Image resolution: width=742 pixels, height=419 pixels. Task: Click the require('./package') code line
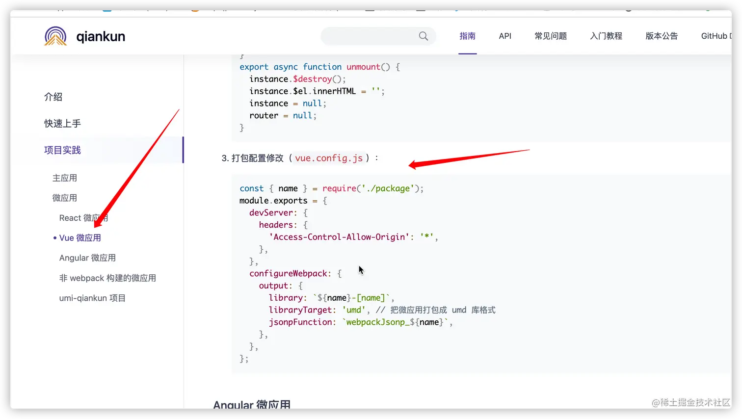pos(332,188)
